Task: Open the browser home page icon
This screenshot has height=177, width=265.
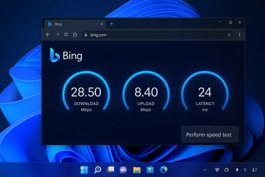Action: [75, 35]
